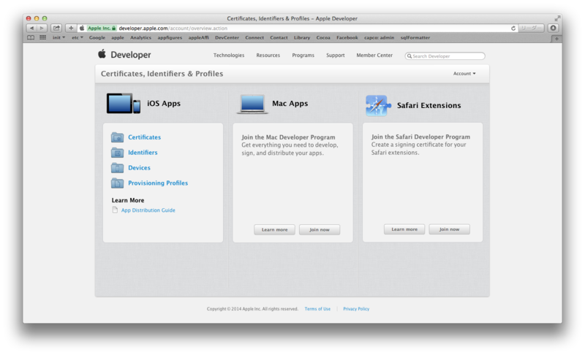
Task: Open the Share button in toolbar
Action: point(56,28)
